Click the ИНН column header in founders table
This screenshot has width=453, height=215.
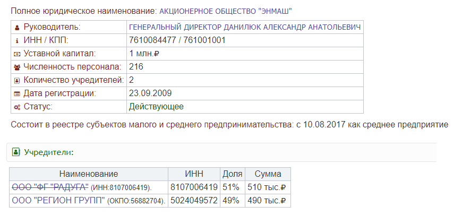pos(194,174)
